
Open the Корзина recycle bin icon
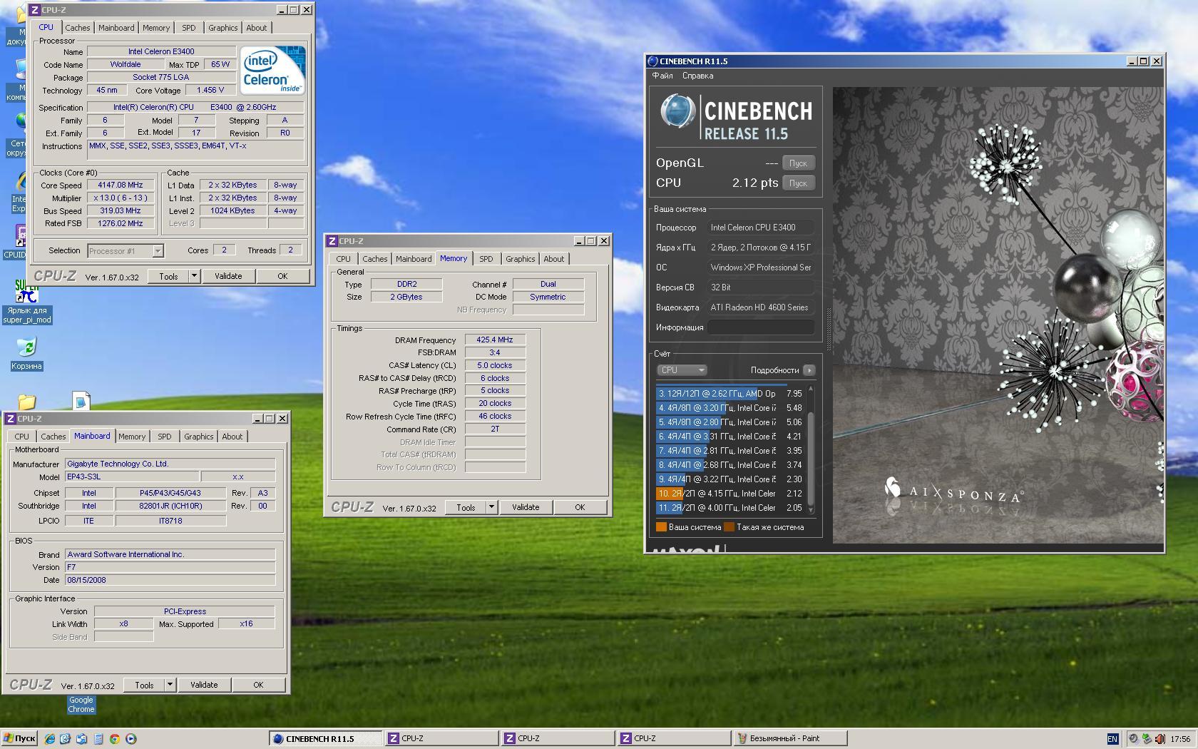pos(26,355)
